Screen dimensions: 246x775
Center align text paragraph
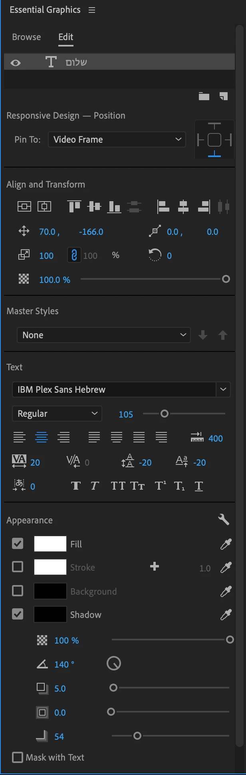42,438
